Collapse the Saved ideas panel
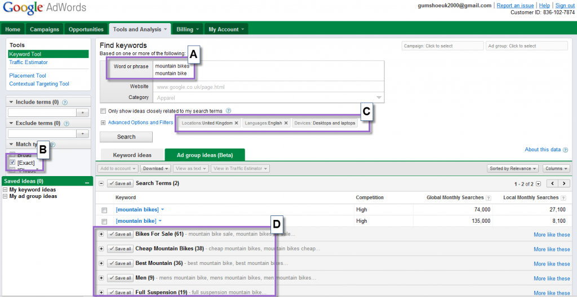 coord(87,182)
